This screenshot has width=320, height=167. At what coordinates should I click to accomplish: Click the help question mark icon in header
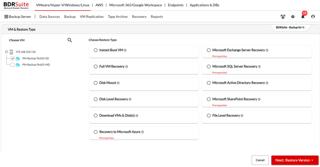point(293,17)
